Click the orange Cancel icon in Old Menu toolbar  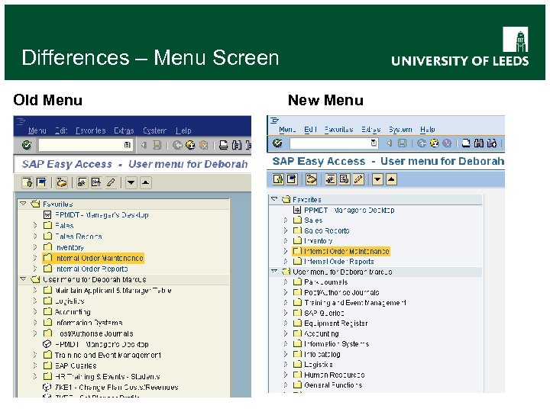click(x=203, y=145)
